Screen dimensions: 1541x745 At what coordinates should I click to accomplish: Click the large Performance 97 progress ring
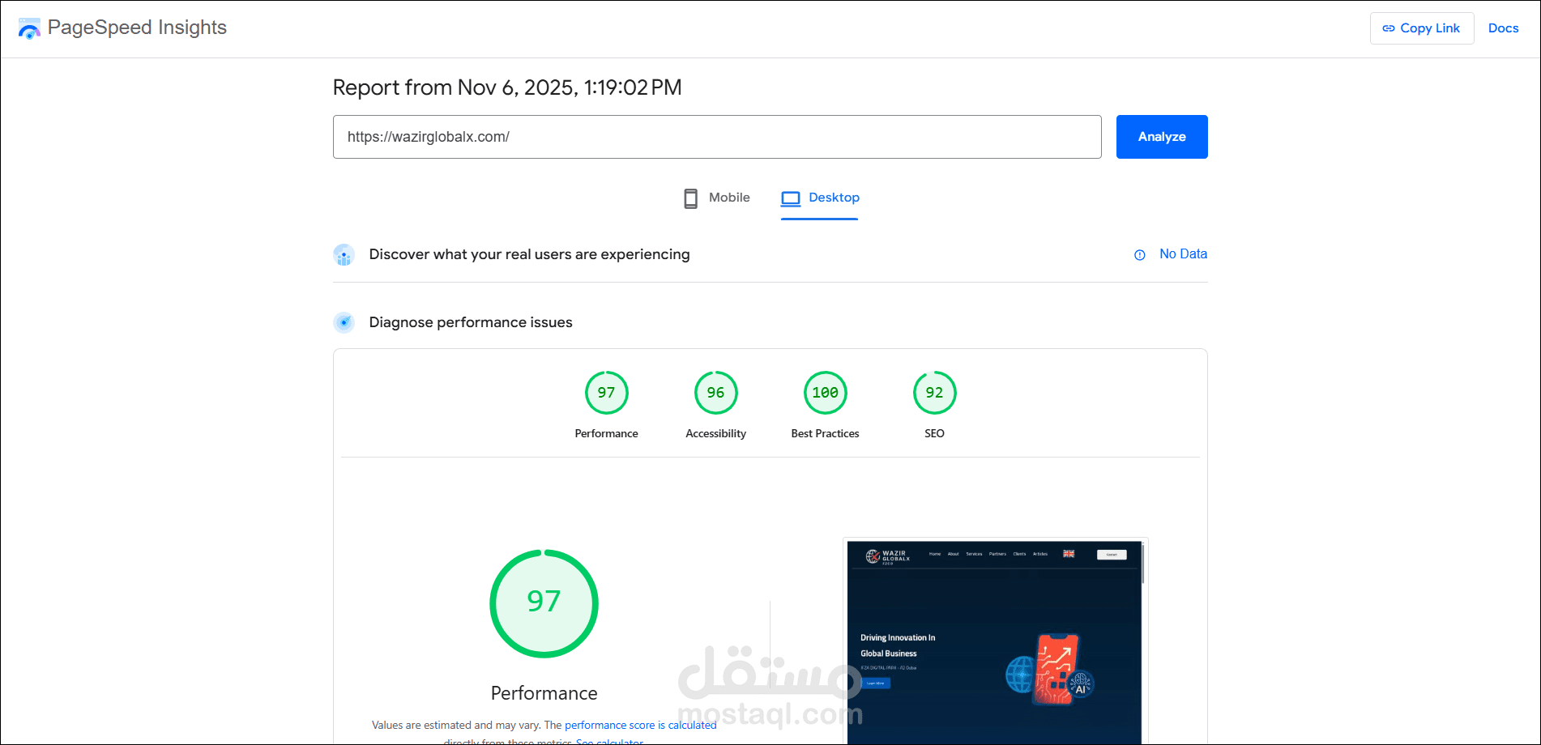click(544, 603)
